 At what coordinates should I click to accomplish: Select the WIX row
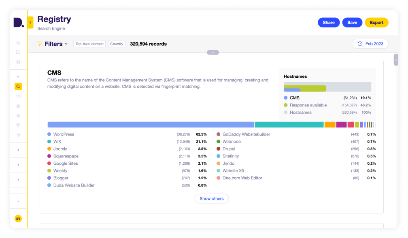tap(127, 142)
